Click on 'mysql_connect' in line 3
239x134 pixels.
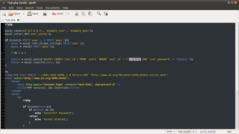coord(15,31)
